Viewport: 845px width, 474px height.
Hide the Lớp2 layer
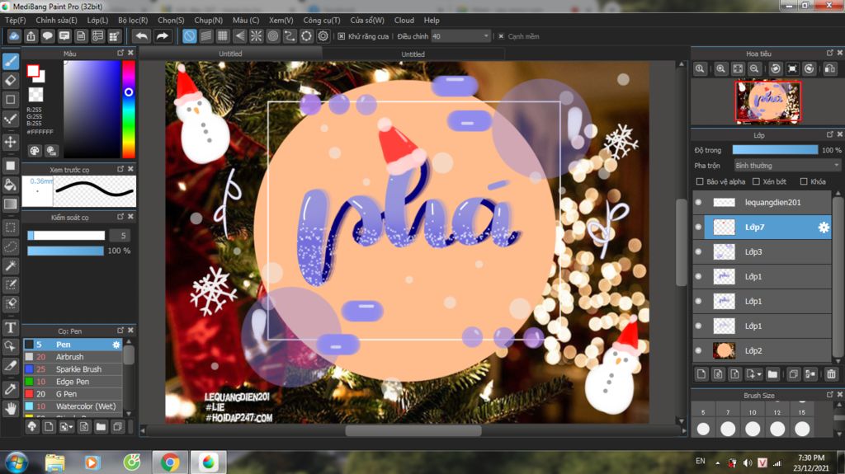pyautogui.click(x=698, y=350)
